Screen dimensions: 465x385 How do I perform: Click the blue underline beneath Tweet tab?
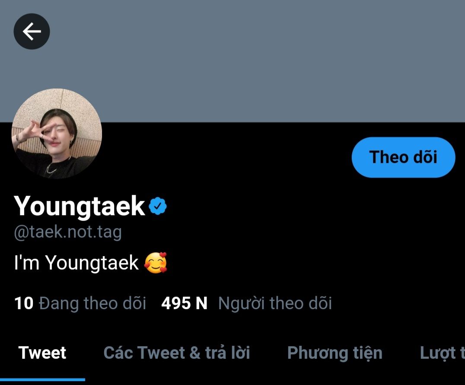click(x=42, y=379)
